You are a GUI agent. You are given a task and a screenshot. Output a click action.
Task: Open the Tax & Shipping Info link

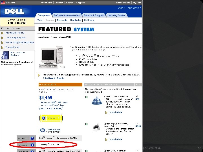pyautogui.click(x=16, y=38)
